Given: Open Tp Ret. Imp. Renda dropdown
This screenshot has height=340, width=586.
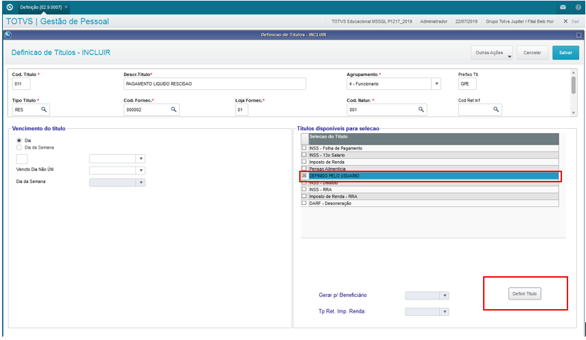Looking at the screenshot, I should [445, 312].
